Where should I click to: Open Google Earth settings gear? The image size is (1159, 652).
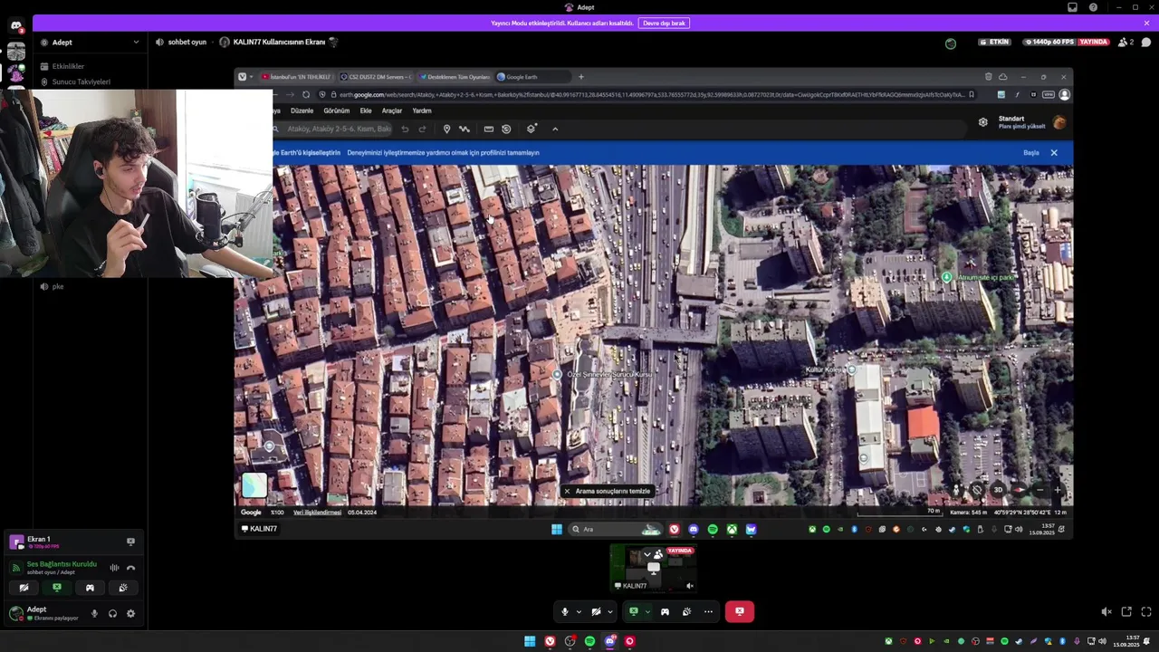click(983, 121)
